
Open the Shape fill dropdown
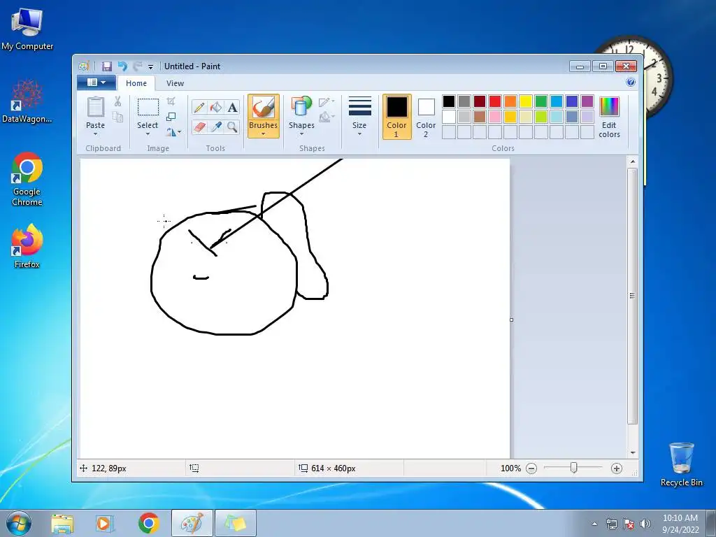click(x=327, y=117)
